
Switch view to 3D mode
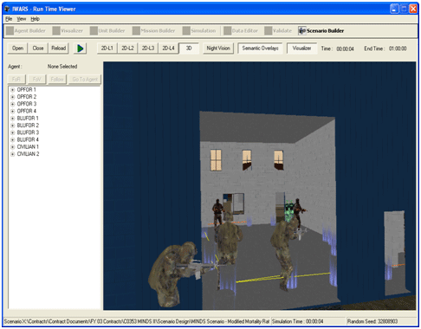(189, 48)
